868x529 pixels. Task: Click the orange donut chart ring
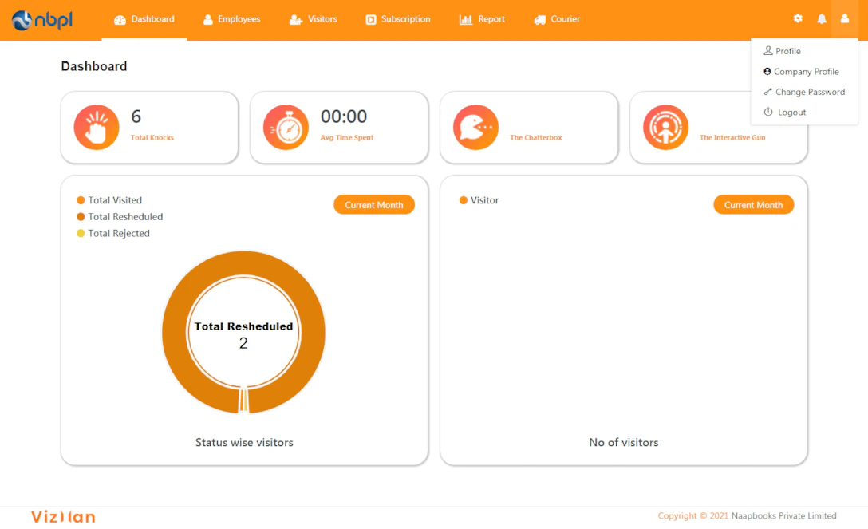tap(243, 264)
